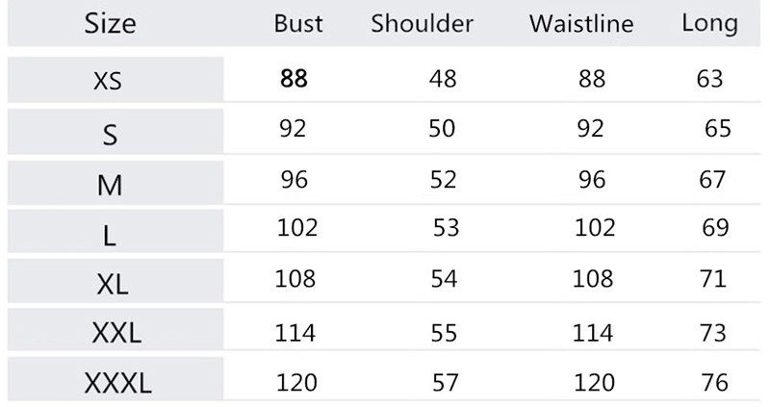
Task: Select the L size row label
Action: pos(110,237)
